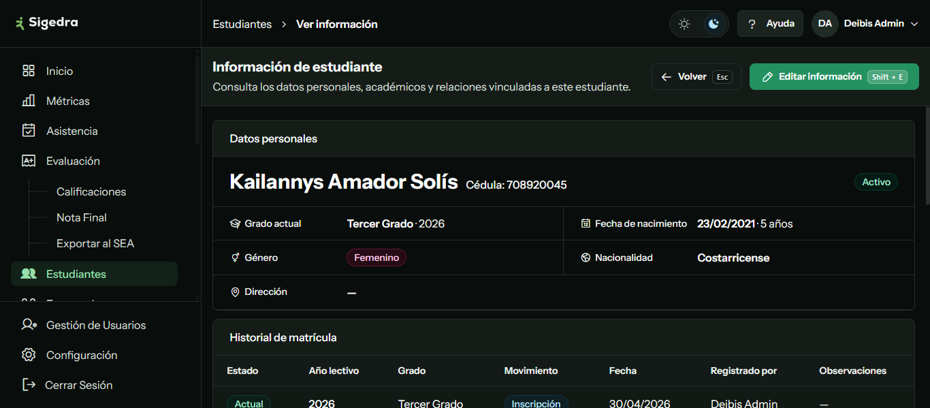
Task: Open Exportar al SEA submenu item
Action: click(95, 243)
